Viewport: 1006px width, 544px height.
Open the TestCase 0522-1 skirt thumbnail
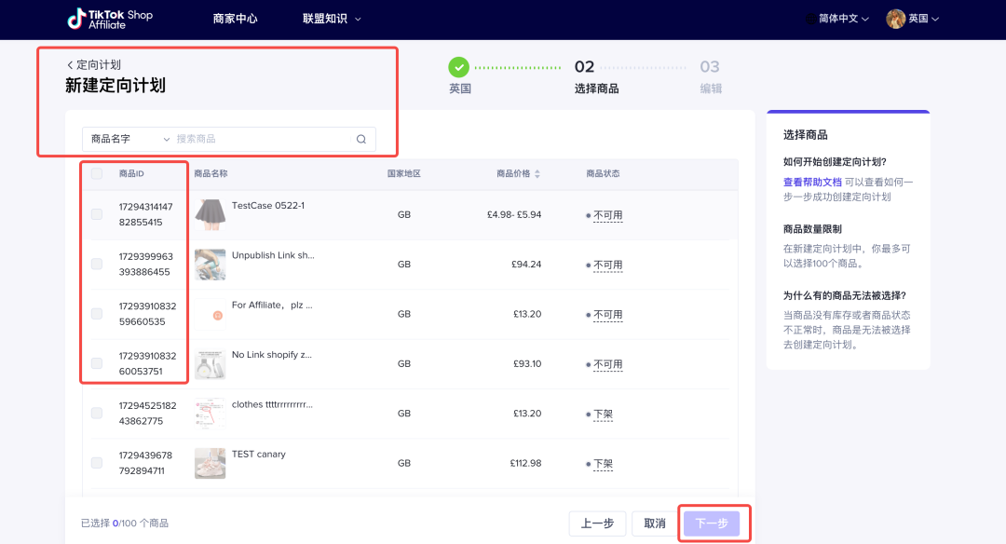coord(210,214)
